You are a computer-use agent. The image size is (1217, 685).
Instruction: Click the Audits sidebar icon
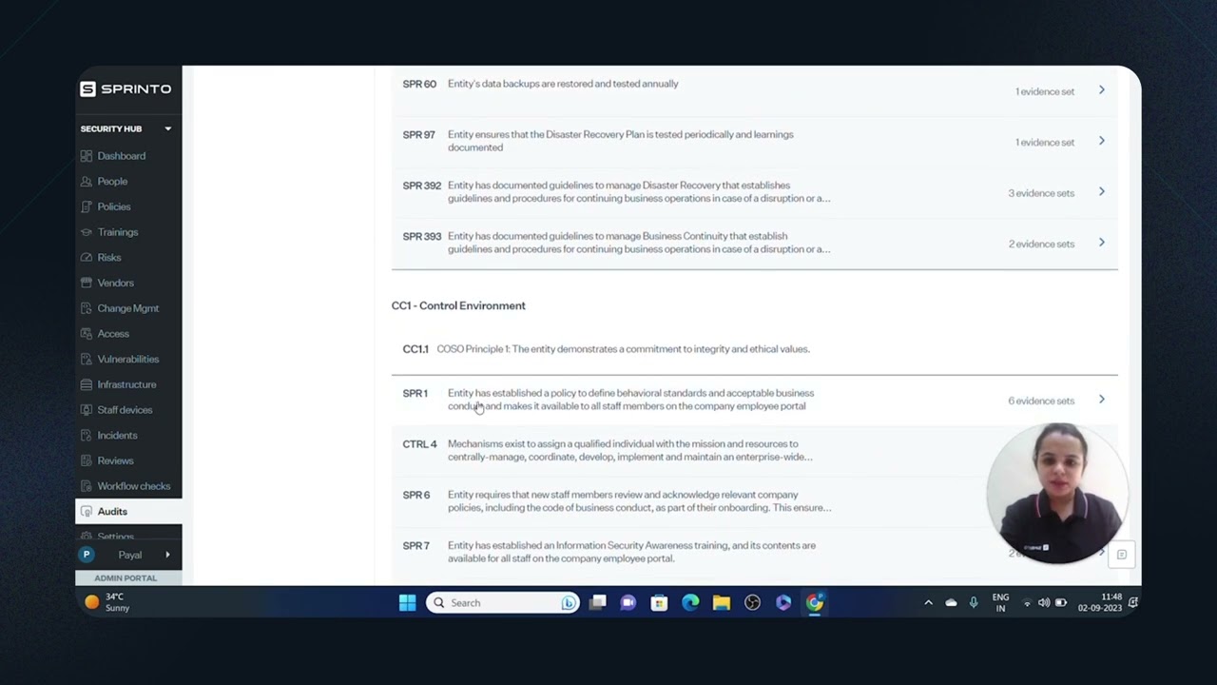click(87, 511)
